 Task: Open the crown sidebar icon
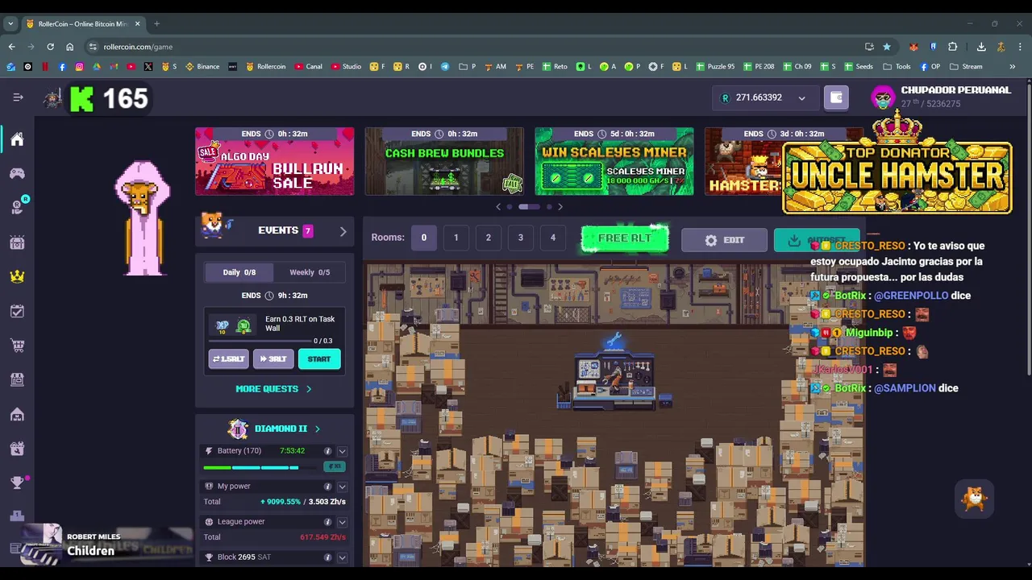pos(17,276)
